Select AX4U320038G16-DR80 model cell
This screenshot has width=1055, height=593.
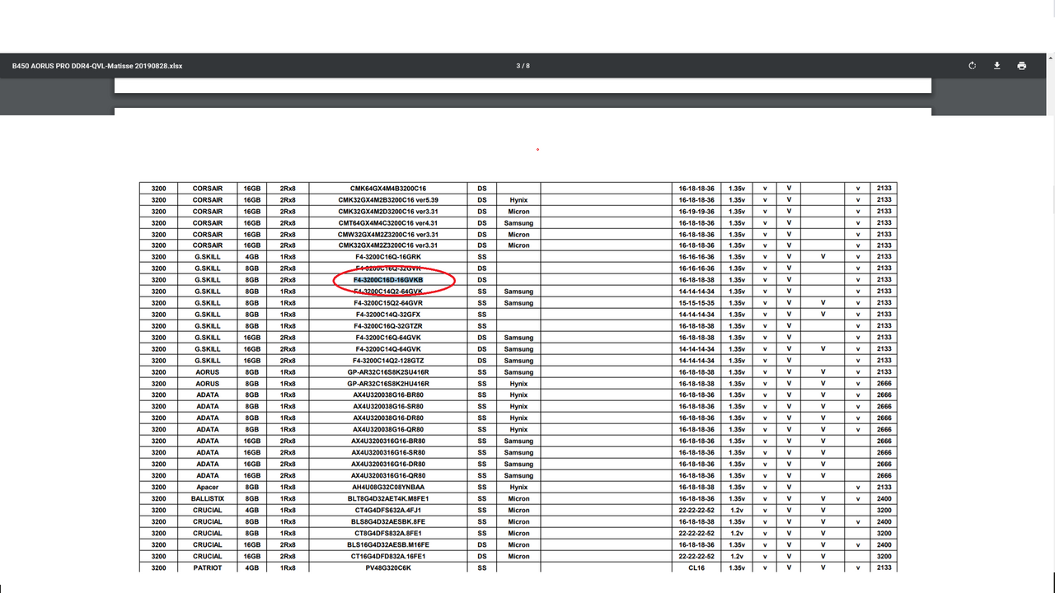388,418
